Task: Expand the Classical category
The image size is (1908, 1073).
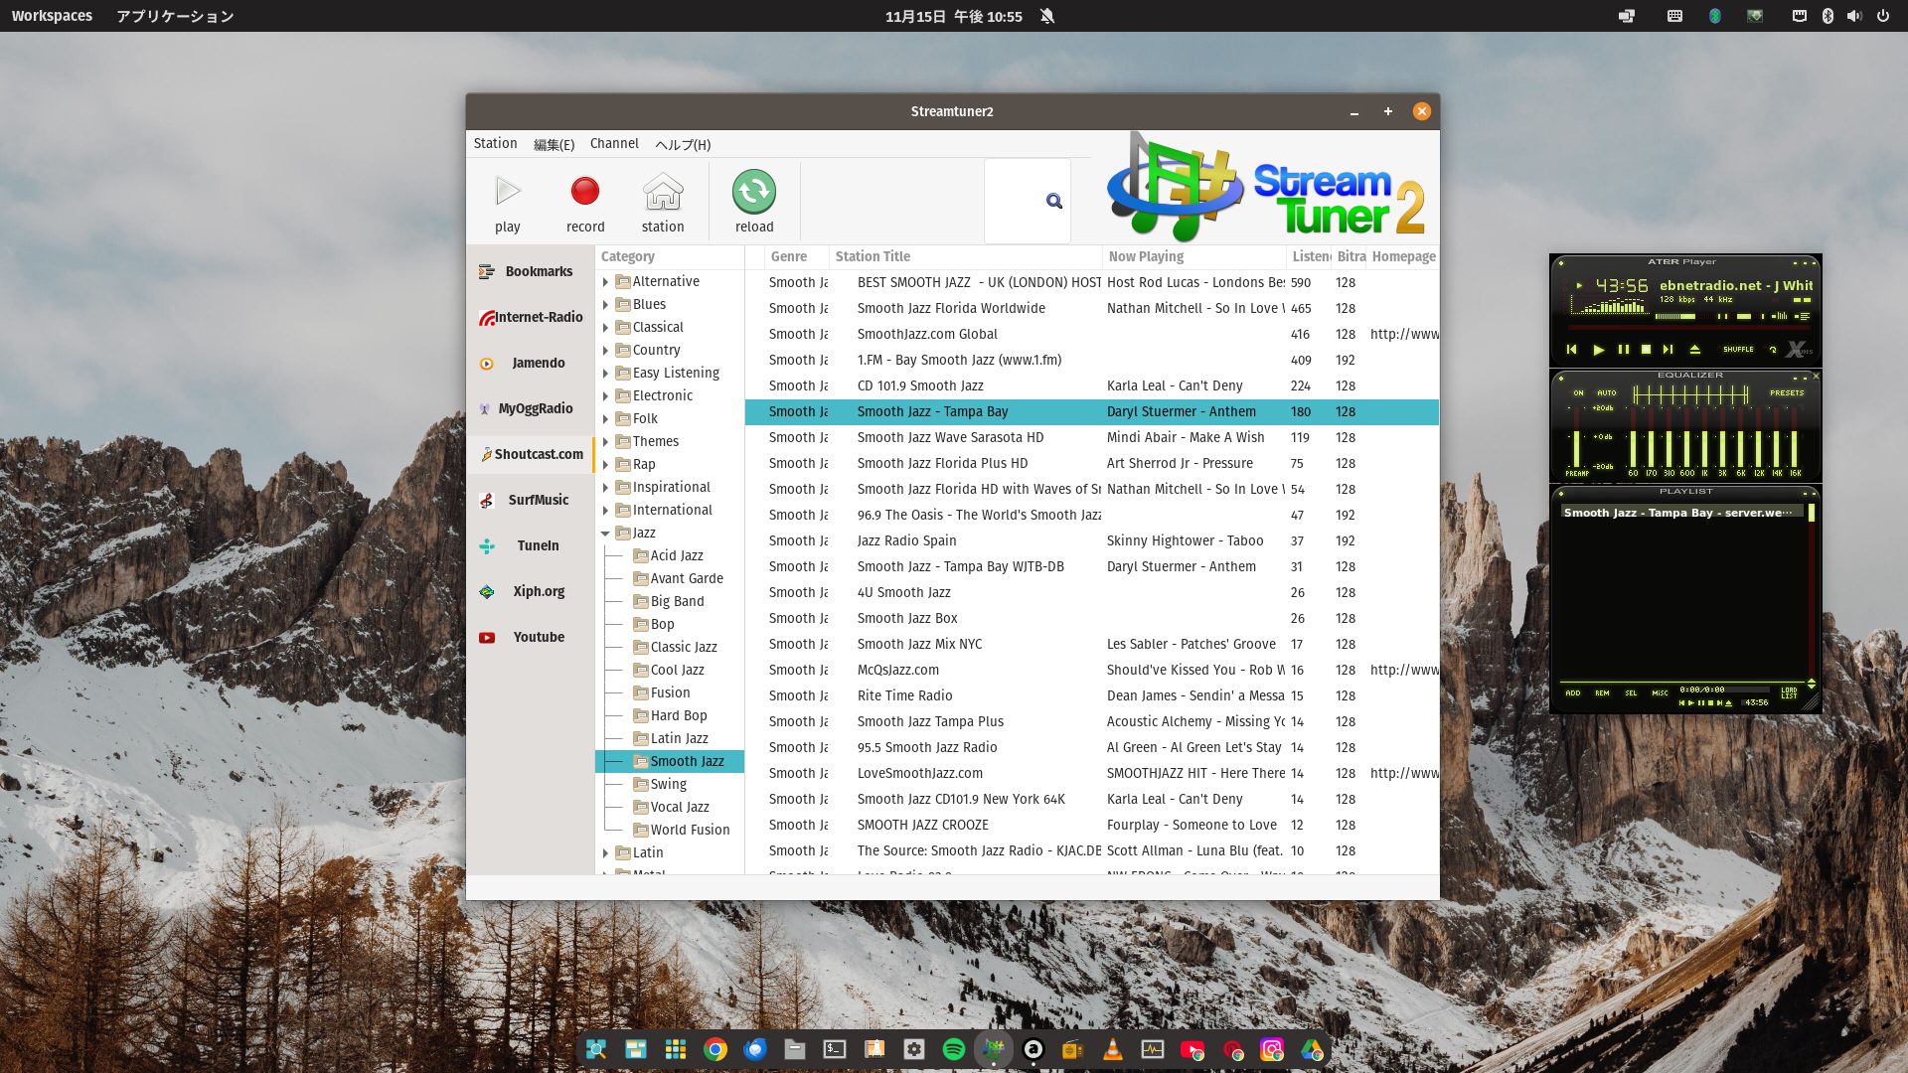Action: [605, 328]
